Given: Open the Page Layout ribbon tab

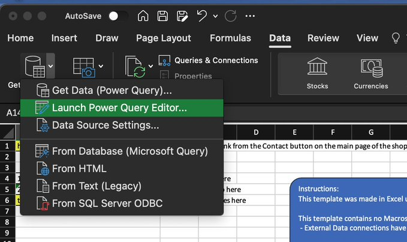Looking at the screenshot, I should 164,38.
